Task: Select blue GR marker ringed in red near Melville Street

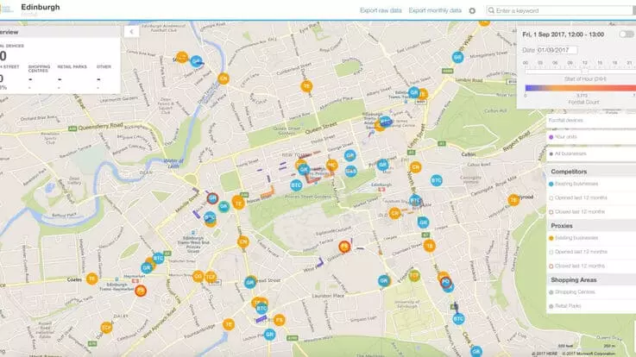Action: tap(212, 198)
